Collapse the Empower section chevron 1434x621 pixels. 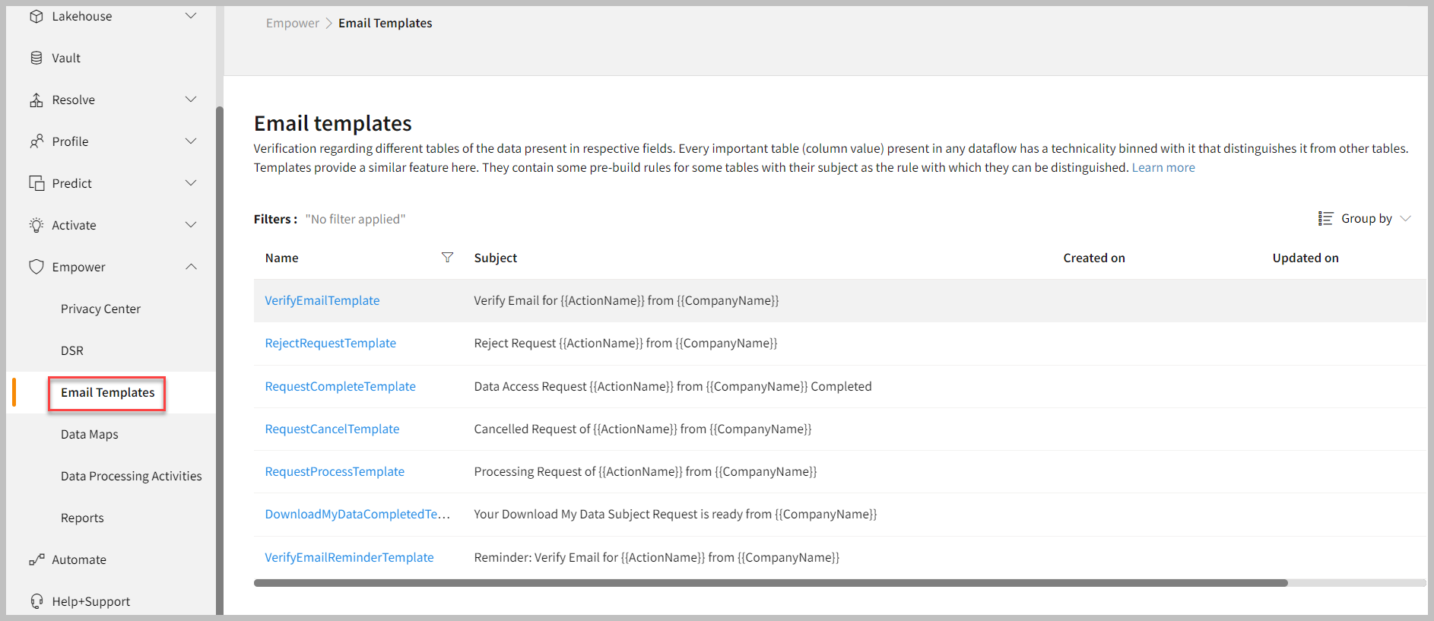click(x=191, y=267)
